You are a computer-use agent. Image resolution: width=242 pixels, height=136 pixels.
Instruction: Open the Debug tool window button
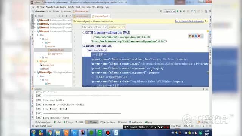point(68,122)
